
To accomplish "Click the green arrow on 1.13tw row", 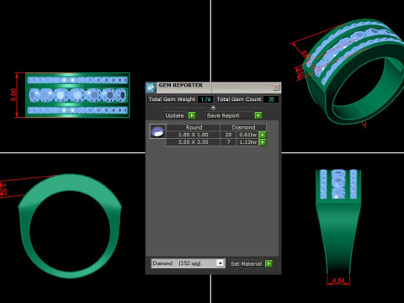I will point(263,142).
